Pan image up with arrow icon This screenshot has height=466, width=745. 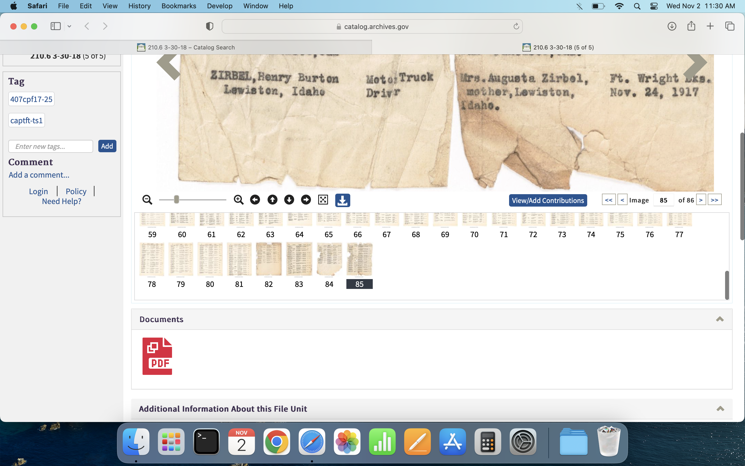coord(272,200)
